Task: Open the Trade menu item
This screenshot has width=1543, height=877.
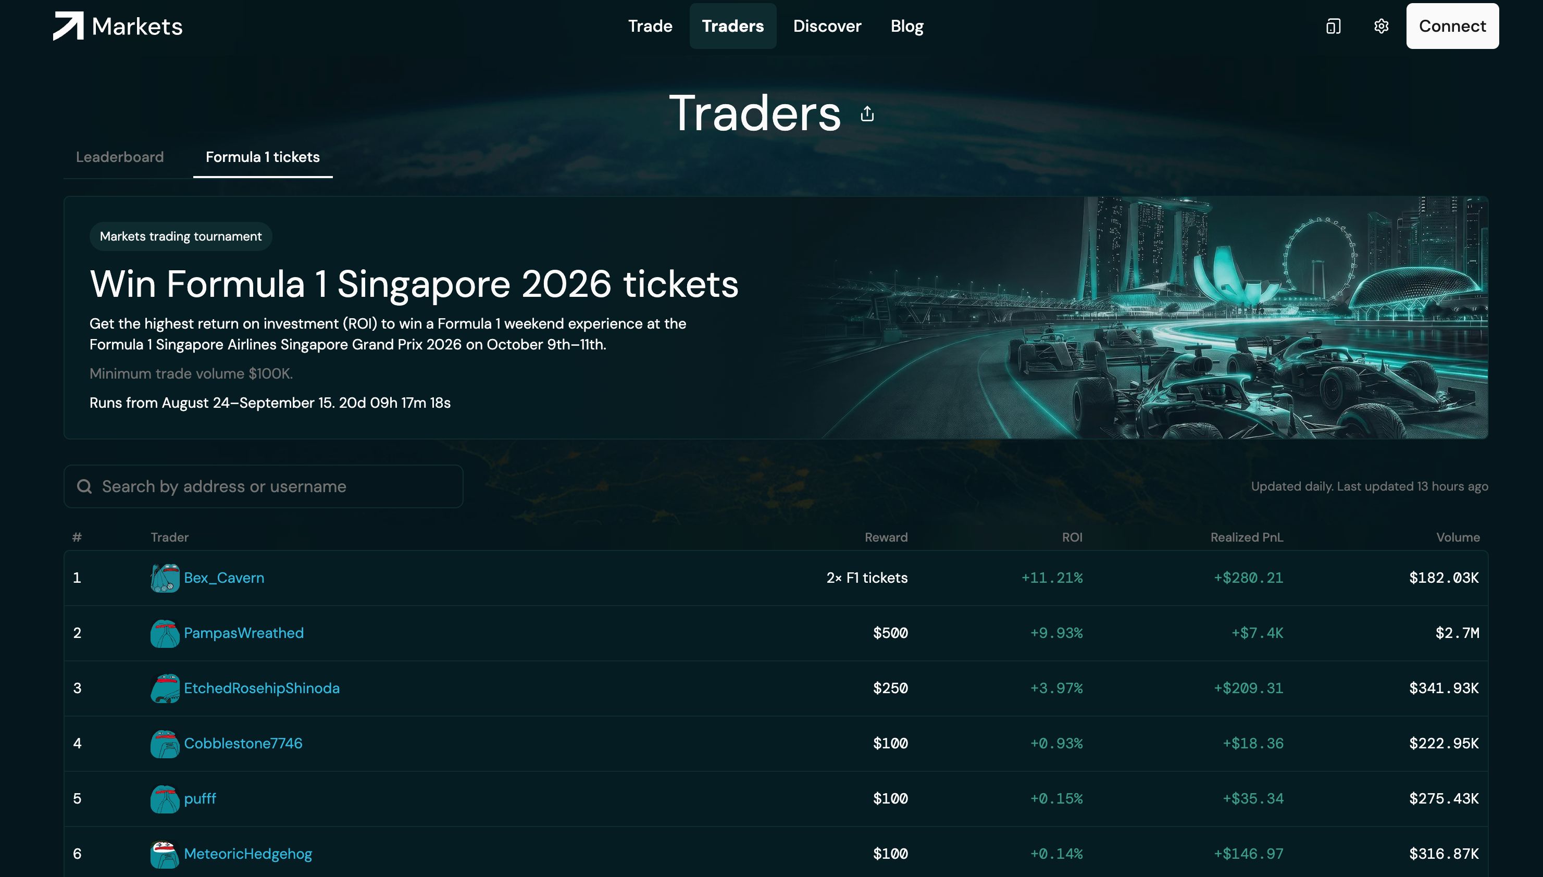Action: coord(650,26)
